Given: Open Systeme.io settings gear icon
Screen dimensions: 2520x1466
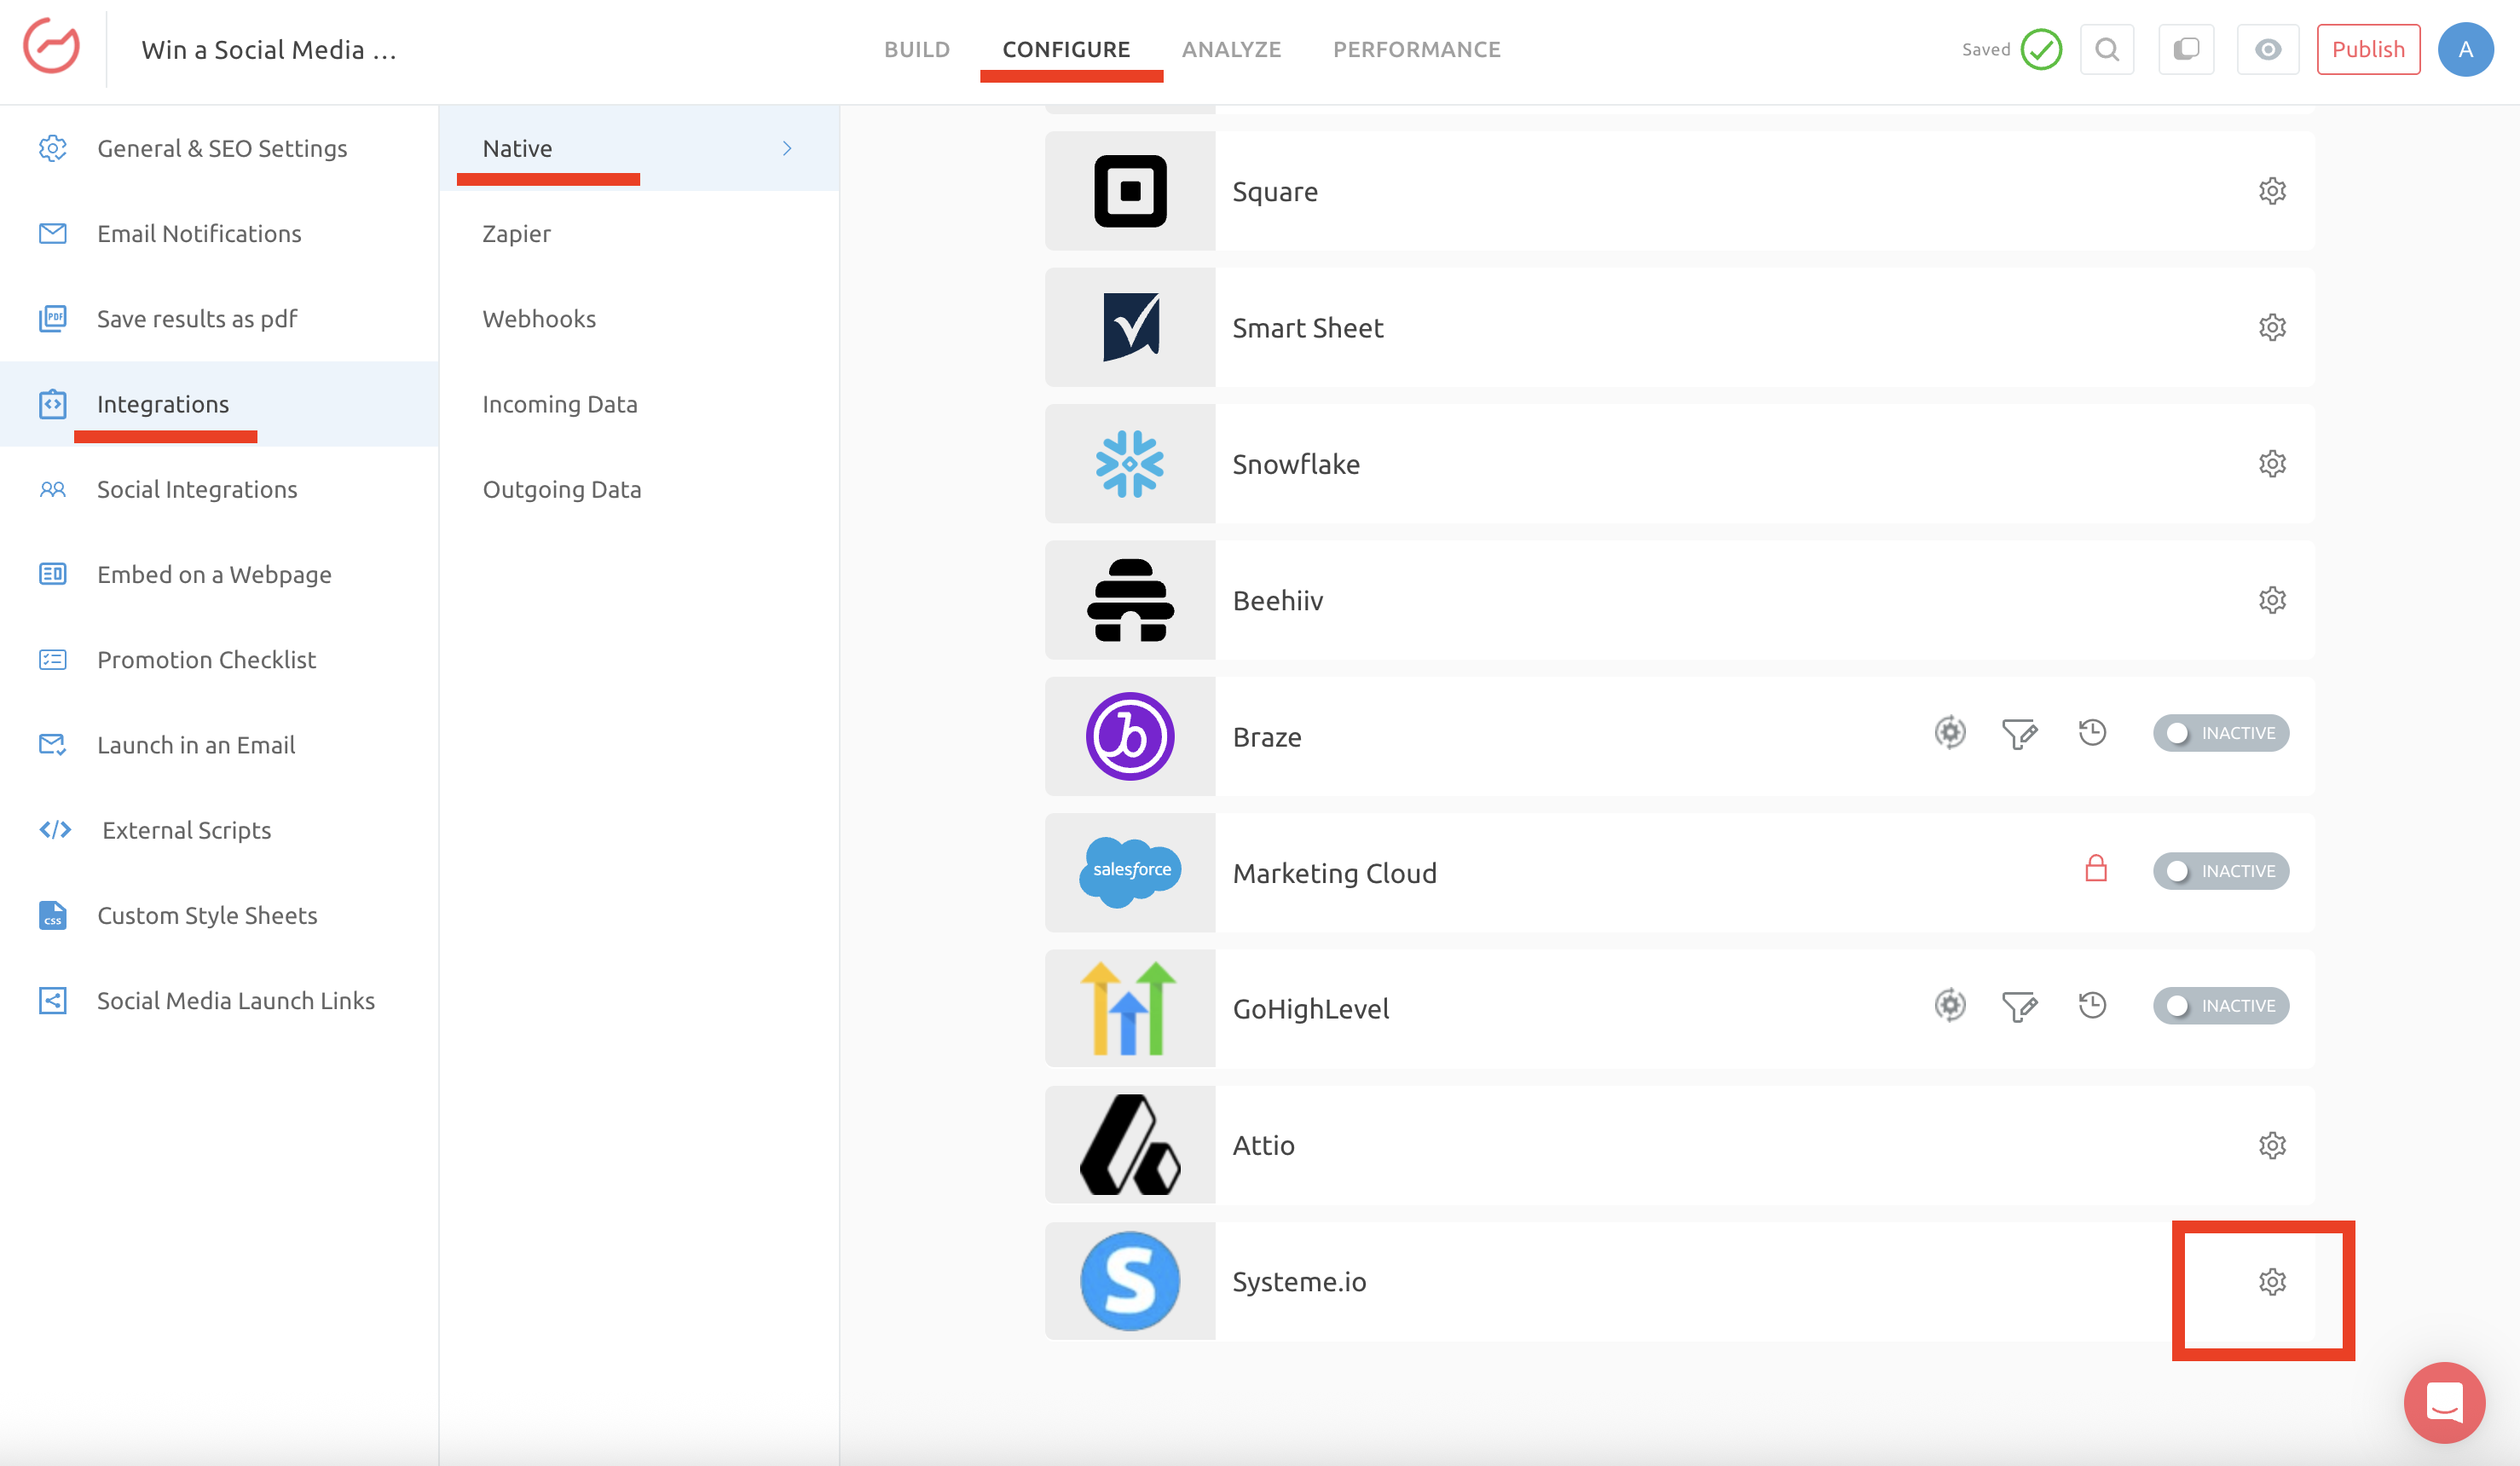Looking at the screenshot, I should [x=2271, y=1281].
